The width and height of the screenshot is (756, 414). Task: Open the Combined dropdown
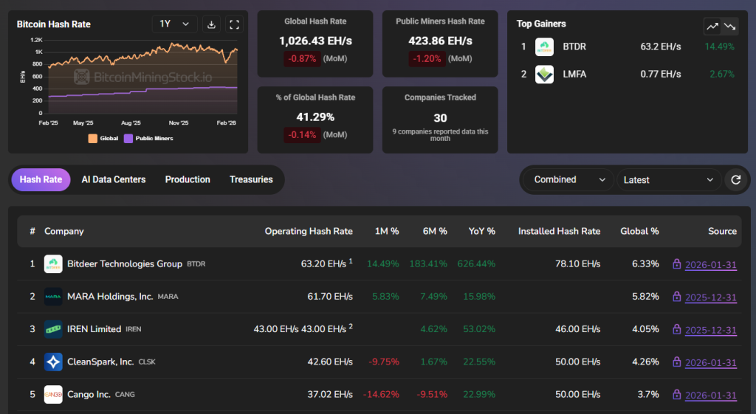tap(568, 179)
